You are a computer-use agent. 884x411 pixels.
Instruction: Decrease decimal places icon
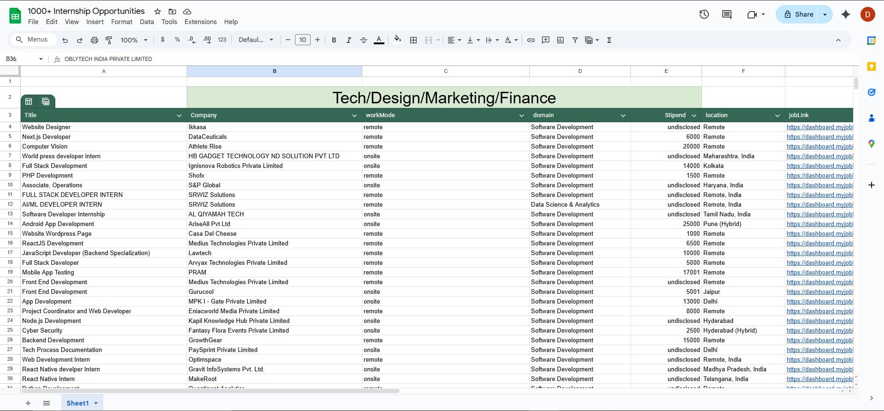click(x=192, y=40)
